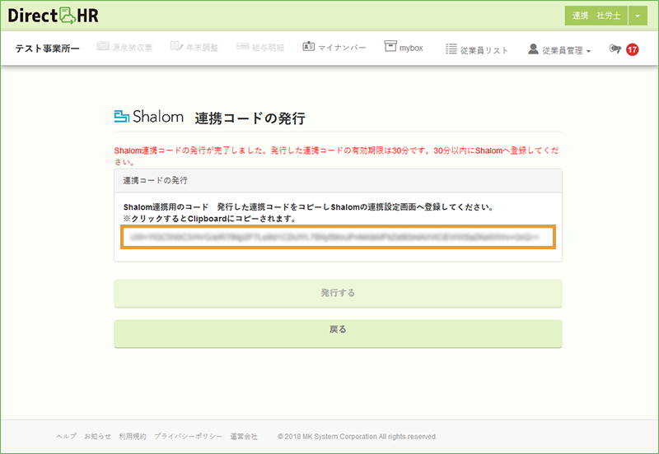659x454 pixels.
Task: Click the 給与明細 icon
Action: point(242,46)
